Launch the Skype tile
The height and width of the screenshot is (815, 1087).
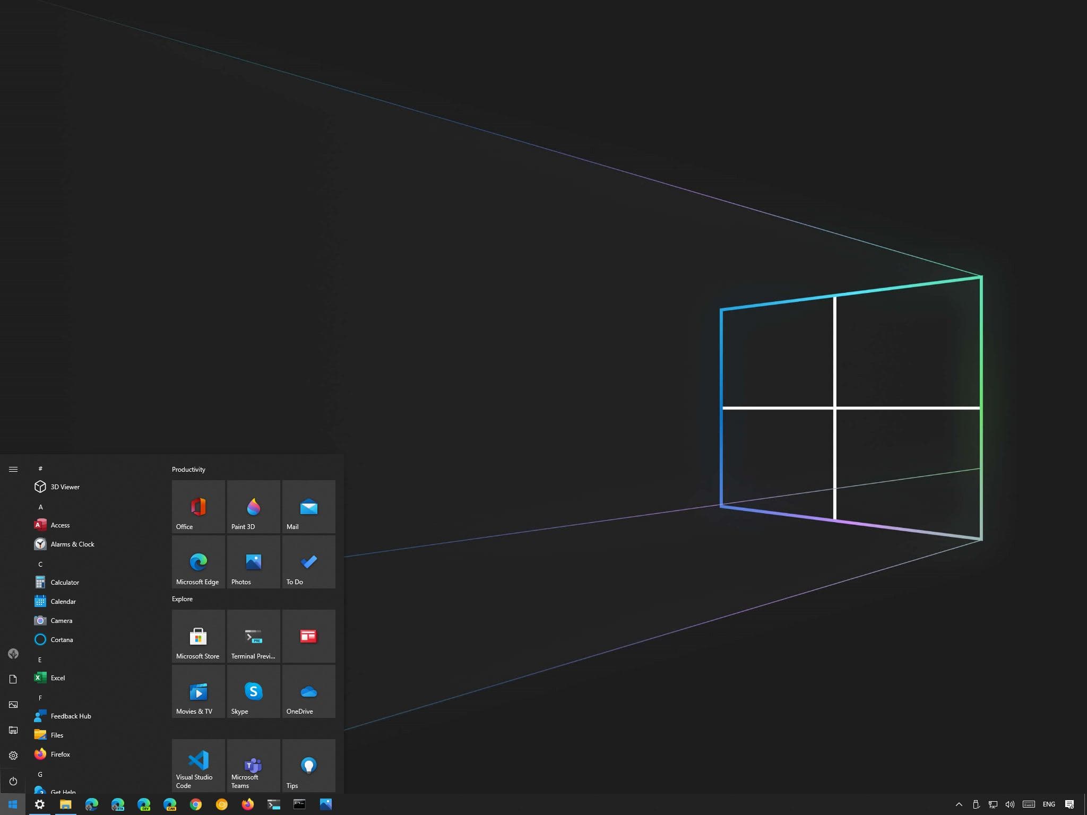click(253, 691)
